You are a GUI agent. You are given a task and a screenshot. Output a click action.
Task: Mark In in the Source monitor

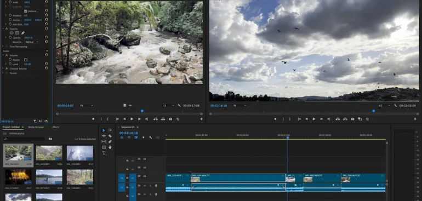pyautogui.click(x=101, y=119)
